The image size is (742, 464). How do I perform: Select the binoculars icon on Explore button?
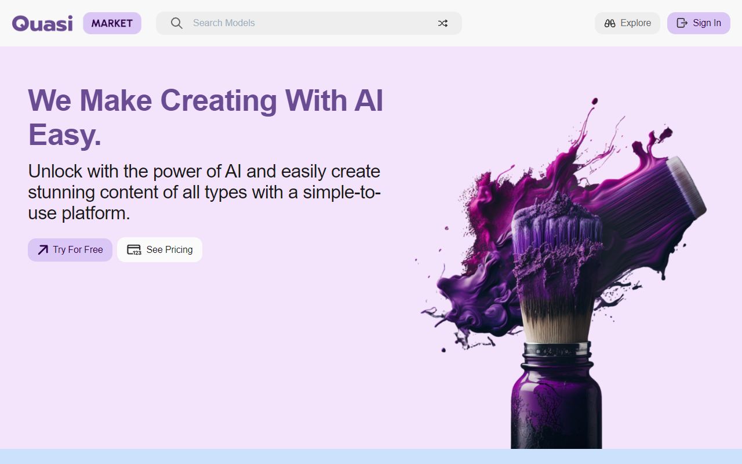point(609,23)
